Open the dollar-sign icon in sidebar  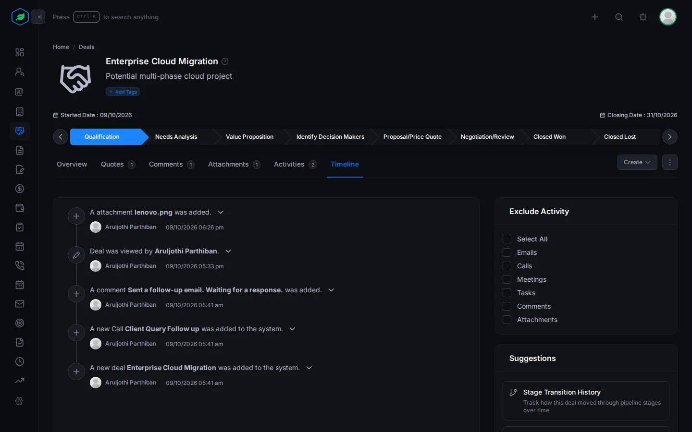(20, 189)
